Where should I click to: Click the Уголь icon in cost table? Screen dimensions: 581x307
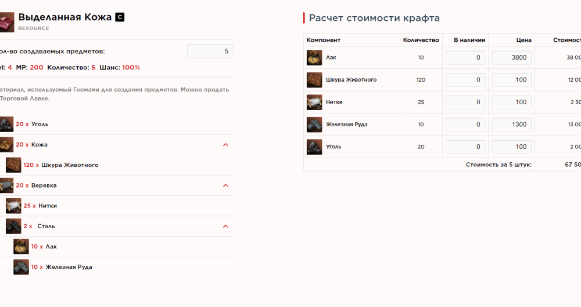[314, 147]
